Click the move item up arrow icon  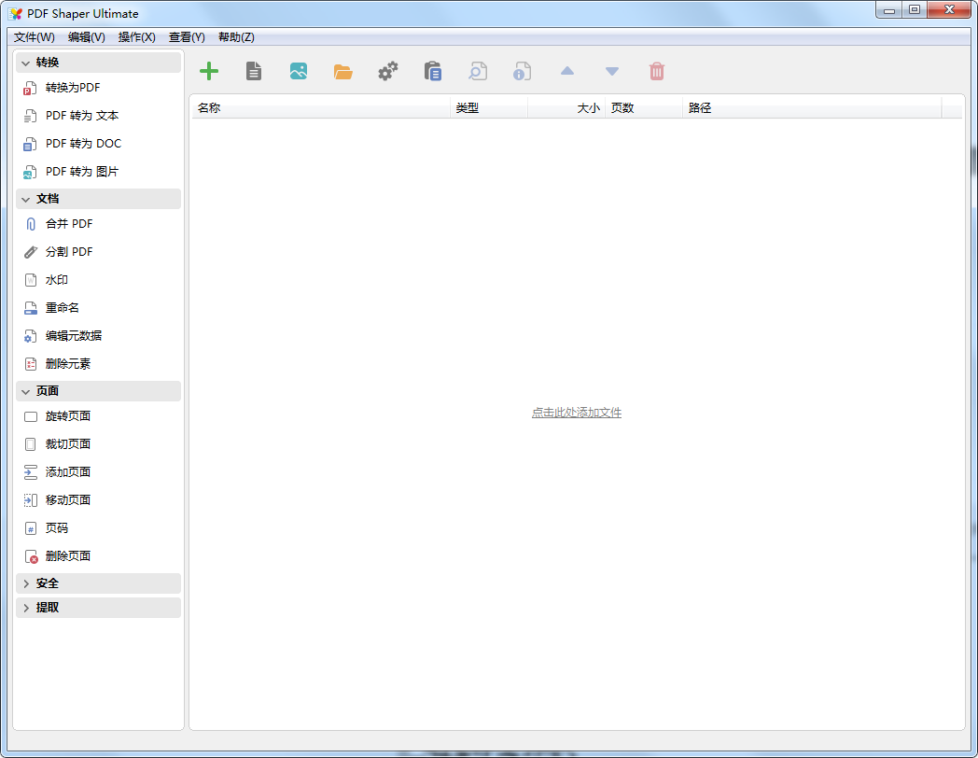coord(566,71)
